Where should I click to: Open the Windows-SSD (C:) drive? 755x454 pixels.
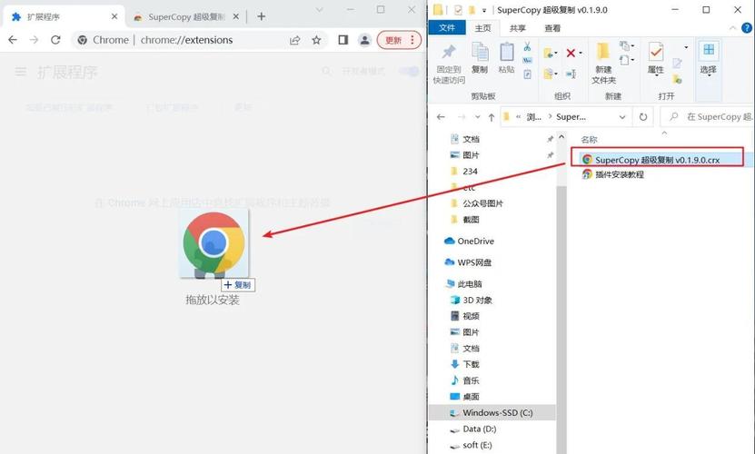(x=492, y=412)
